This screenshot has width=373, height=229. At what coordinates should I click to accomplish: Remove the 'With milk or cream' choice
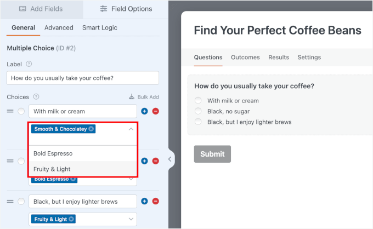point(156,111)
